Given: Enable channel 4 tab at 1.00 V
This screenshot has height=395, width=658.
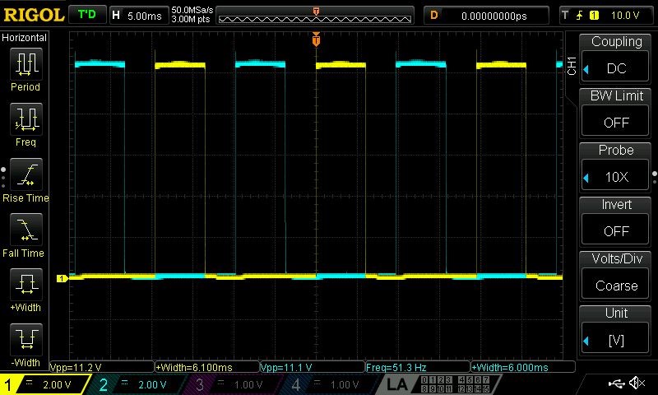Looking at the screenshot, I should click(x=331, y=384).
